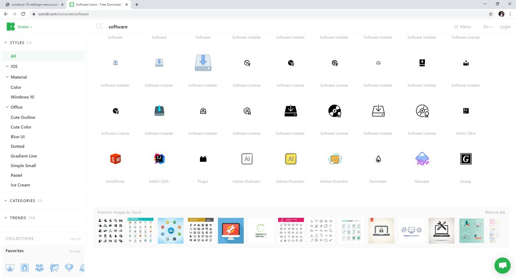516x279 pixels.
Task: Open the site Menu button
Action: [x=462, y=27]
